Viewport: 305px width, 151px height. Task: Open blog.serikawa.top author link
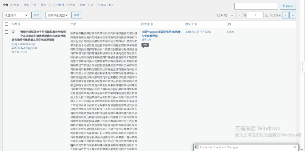pyautogui.click(x=23, y=44)
